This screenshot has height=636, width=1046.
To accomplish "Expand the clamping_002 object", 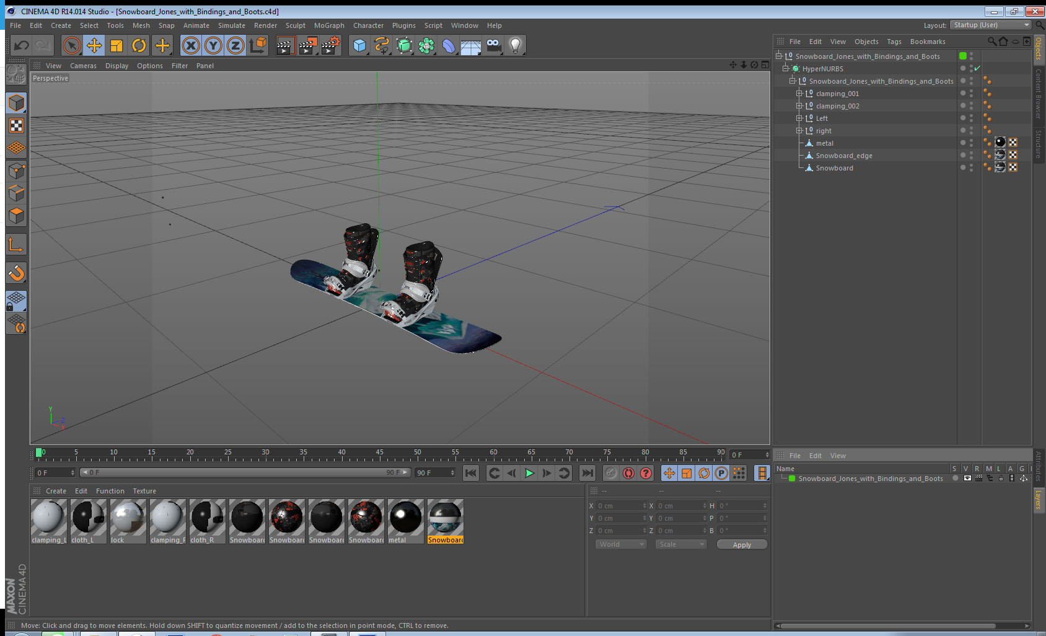I will 799,106.
